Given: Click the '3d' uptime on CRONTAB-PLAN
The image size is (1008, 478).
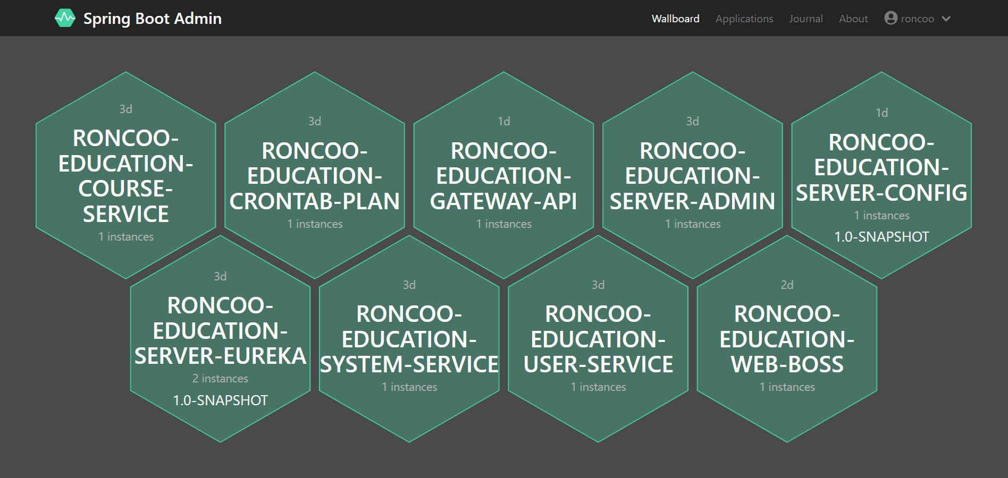Looking at the screenshot, I should tap(315, 122).
